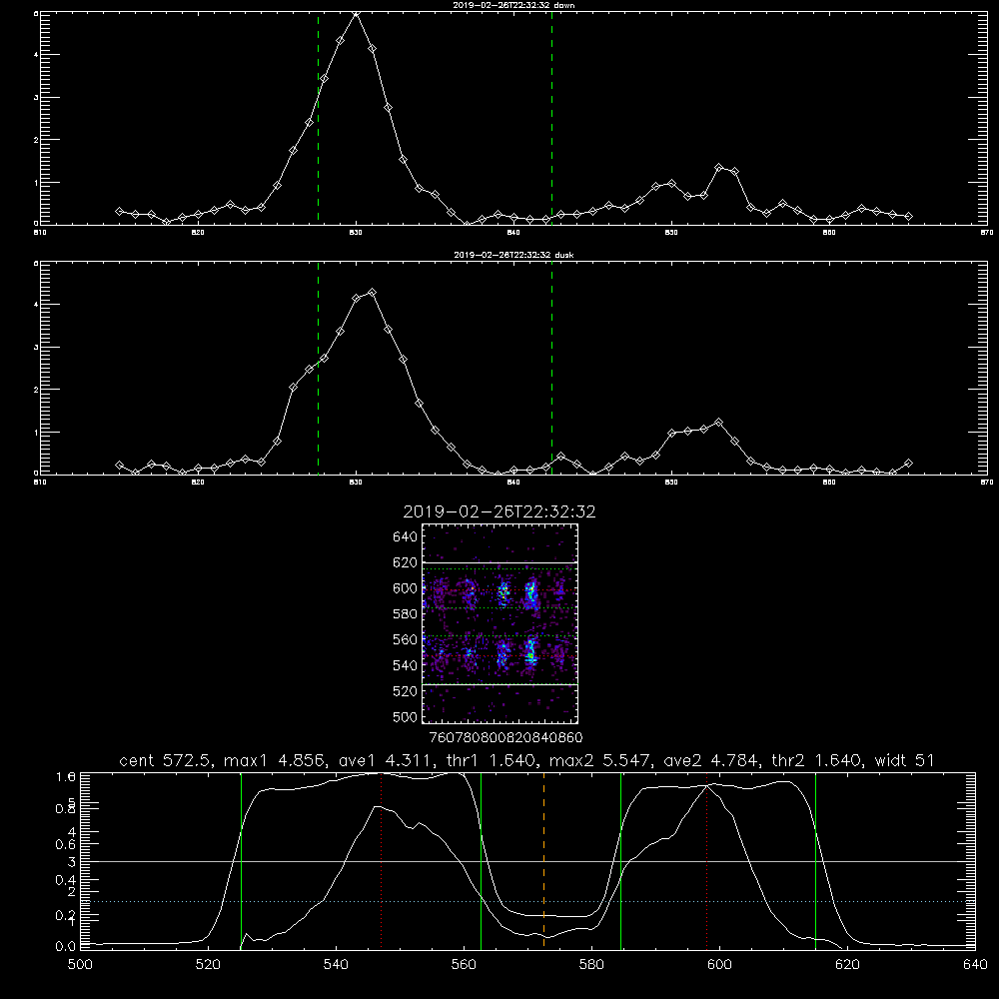Click the bottom plot x-axis label '560'
Screen dimensions: 999x999
tap(464, 965)
